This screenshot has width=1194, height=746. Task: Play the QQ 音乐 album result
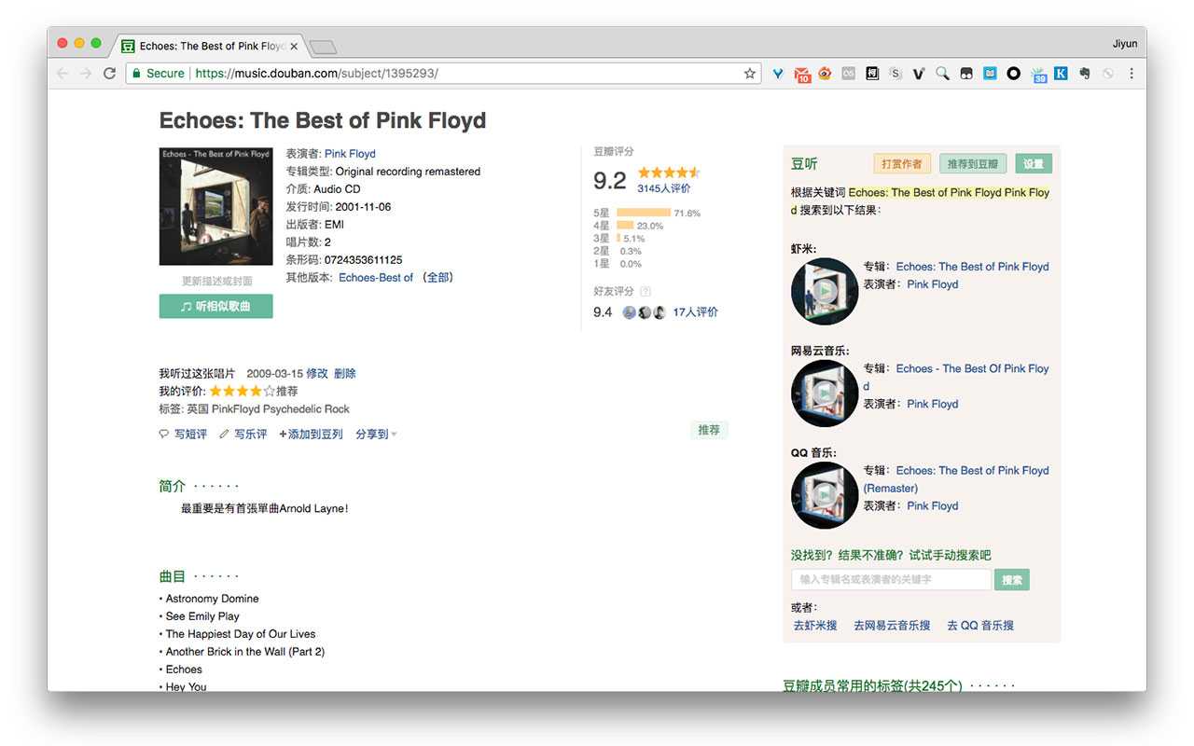[825, 495]
